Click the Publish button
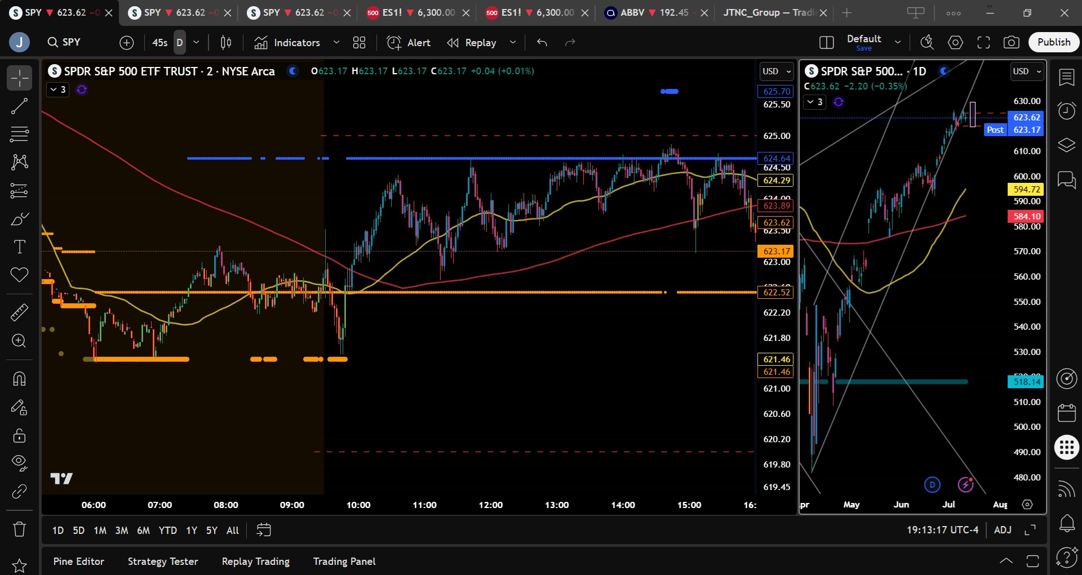The width and height of the screenshot is (1082, 575). tap(1054, 42)
